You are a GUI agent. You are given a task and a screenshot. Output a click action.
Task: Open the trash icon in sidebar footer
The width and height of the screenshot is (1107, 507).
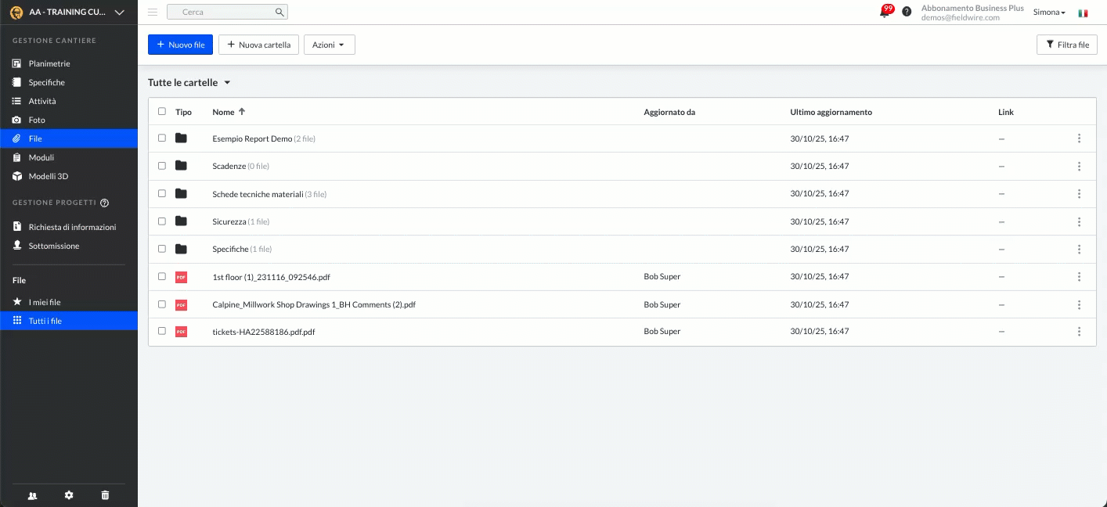pyautogui.click(x=106, y=495)
